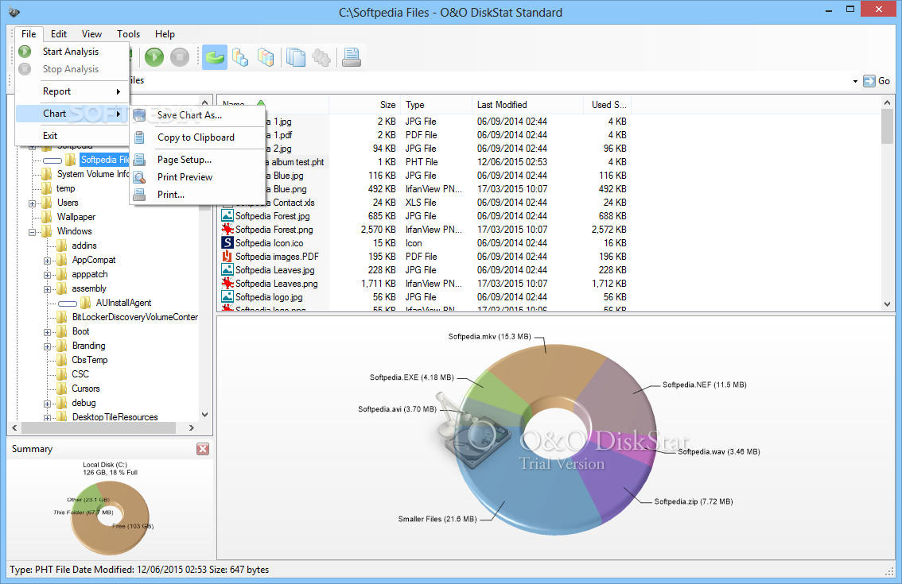The image size is (902, 584).
Task: Open the Report submenu
Action: 72,91
